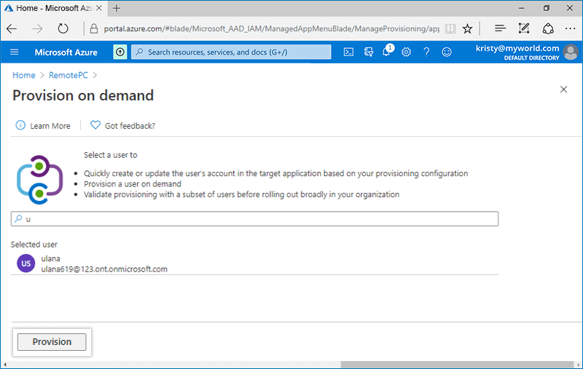Image resolution: width=583 pixels, height=369 pixels.
Task: Click the green upgrade arrow icon
Action: (120, 52)
